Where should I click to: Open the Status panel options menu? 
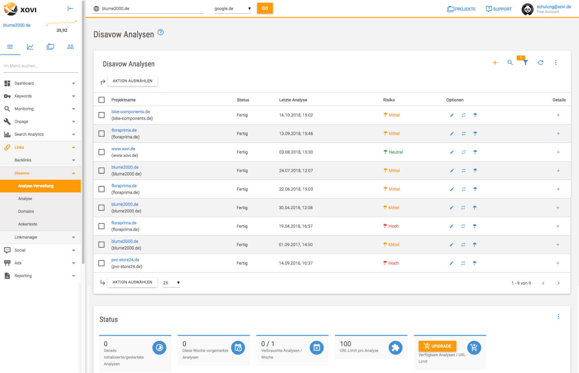pos(558,317)
